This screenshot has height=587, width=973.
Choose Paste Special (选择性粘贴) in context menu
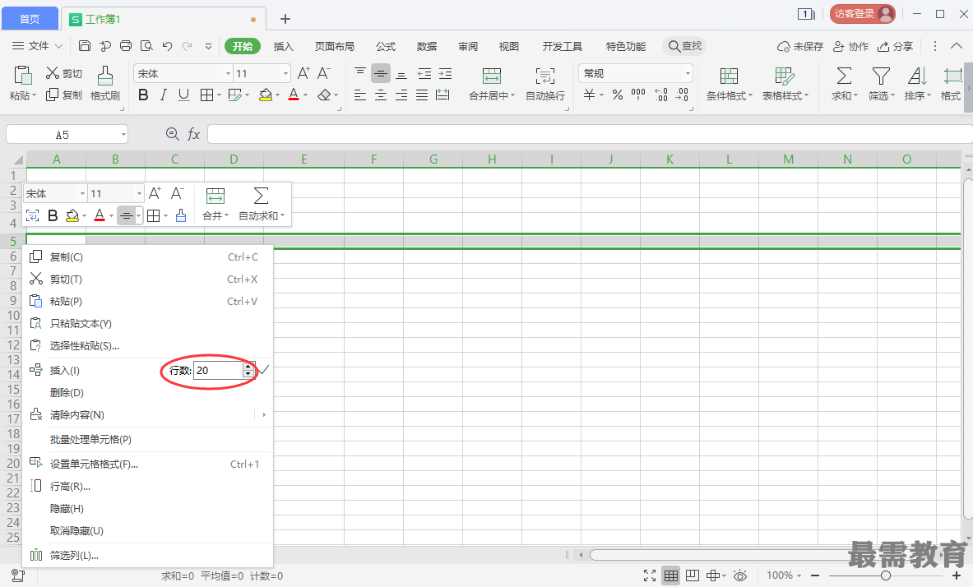(x=148, y=345)
